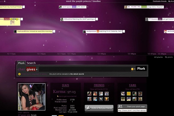This screenshot has height=116, width=174.
Task: Click 'Karma: 97.03' stats value
Action: click(64, 92)
